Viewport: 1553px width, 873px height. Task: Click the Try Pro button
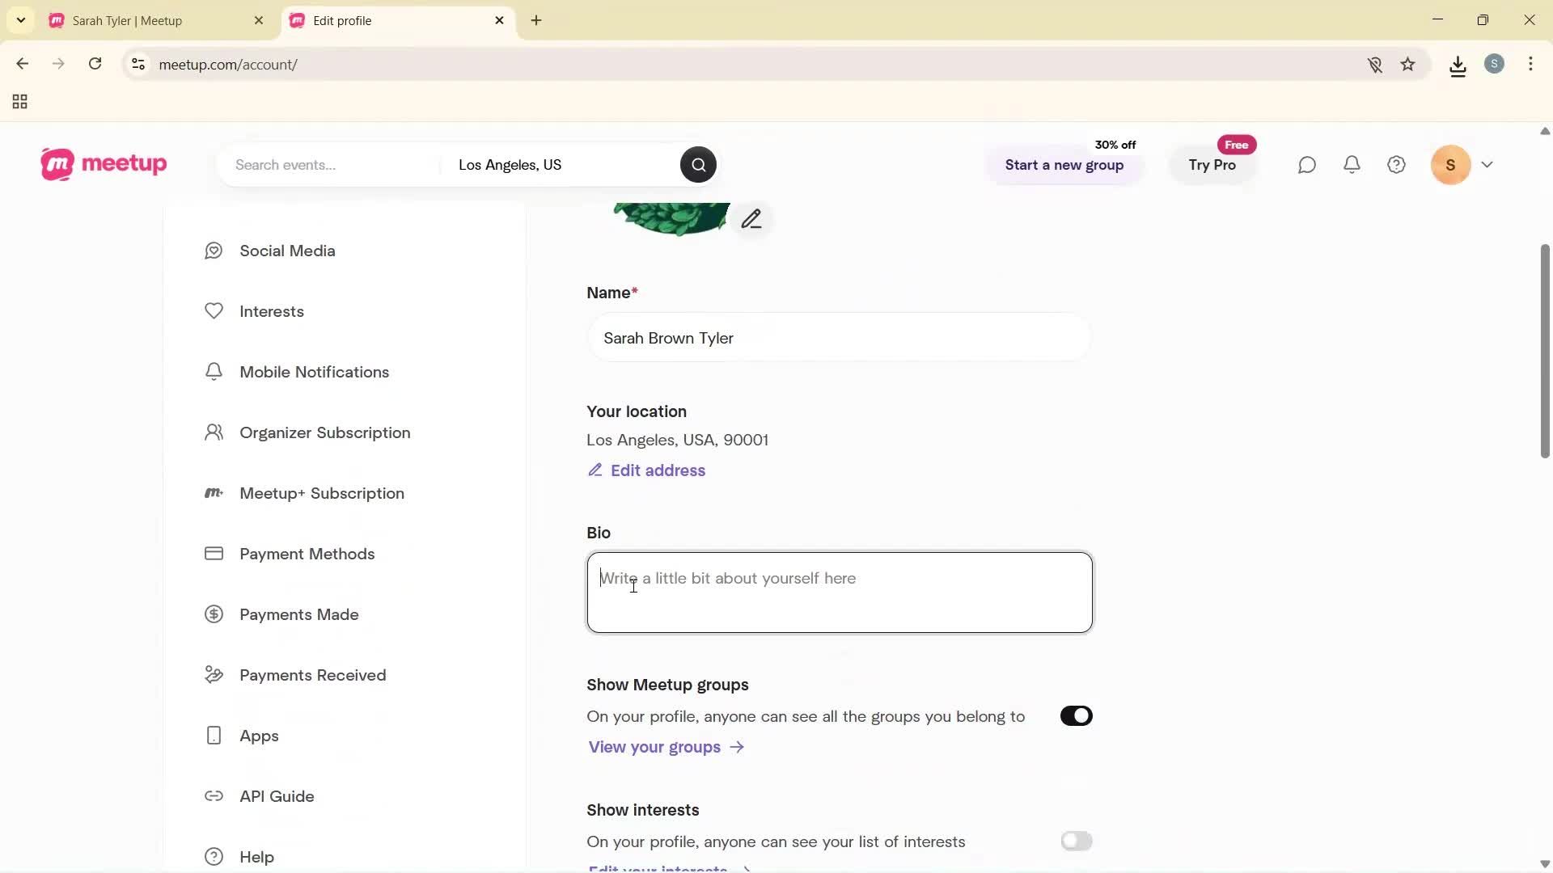pyautogui.click(x=1212, y=164)
